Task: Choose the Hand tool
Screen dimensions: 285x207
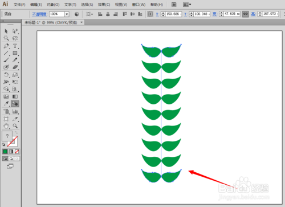Action: coord(6,126)
